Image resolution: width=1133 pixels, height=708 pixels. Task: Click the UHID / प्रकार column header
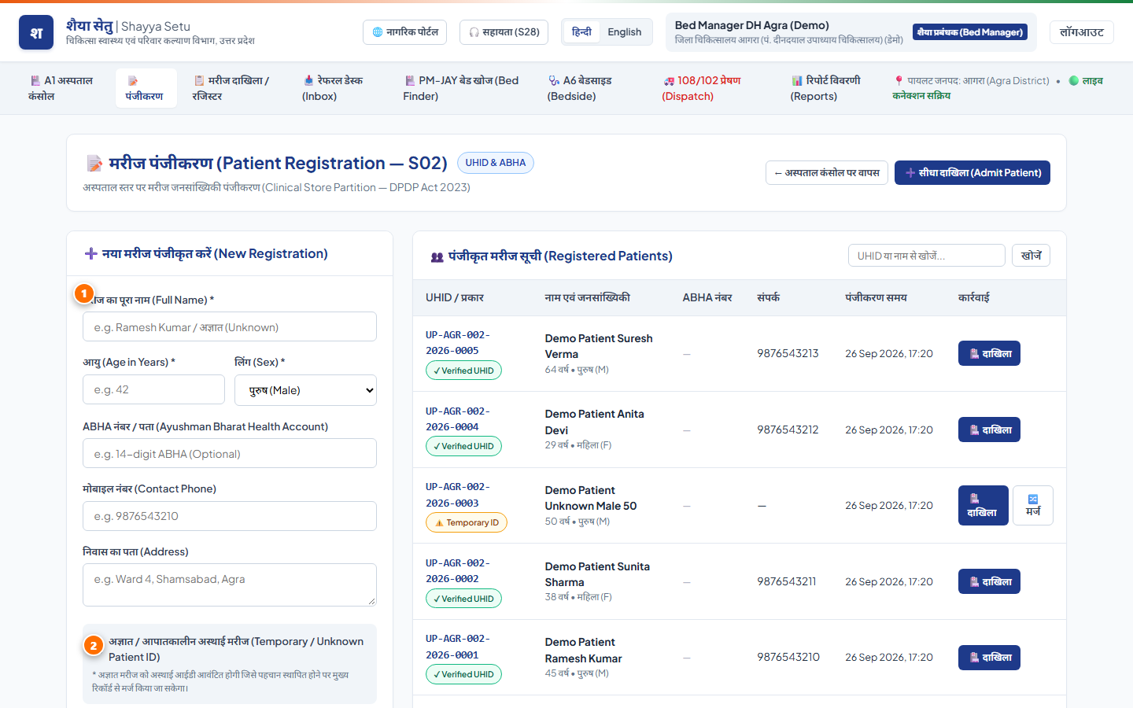[x=455, y=297]
